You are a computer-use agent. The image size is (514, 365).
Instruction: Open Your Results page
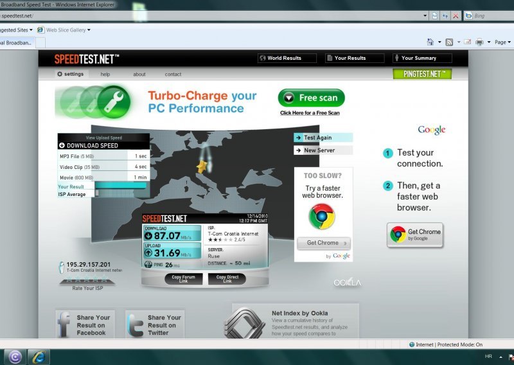[x=355, y=58]
